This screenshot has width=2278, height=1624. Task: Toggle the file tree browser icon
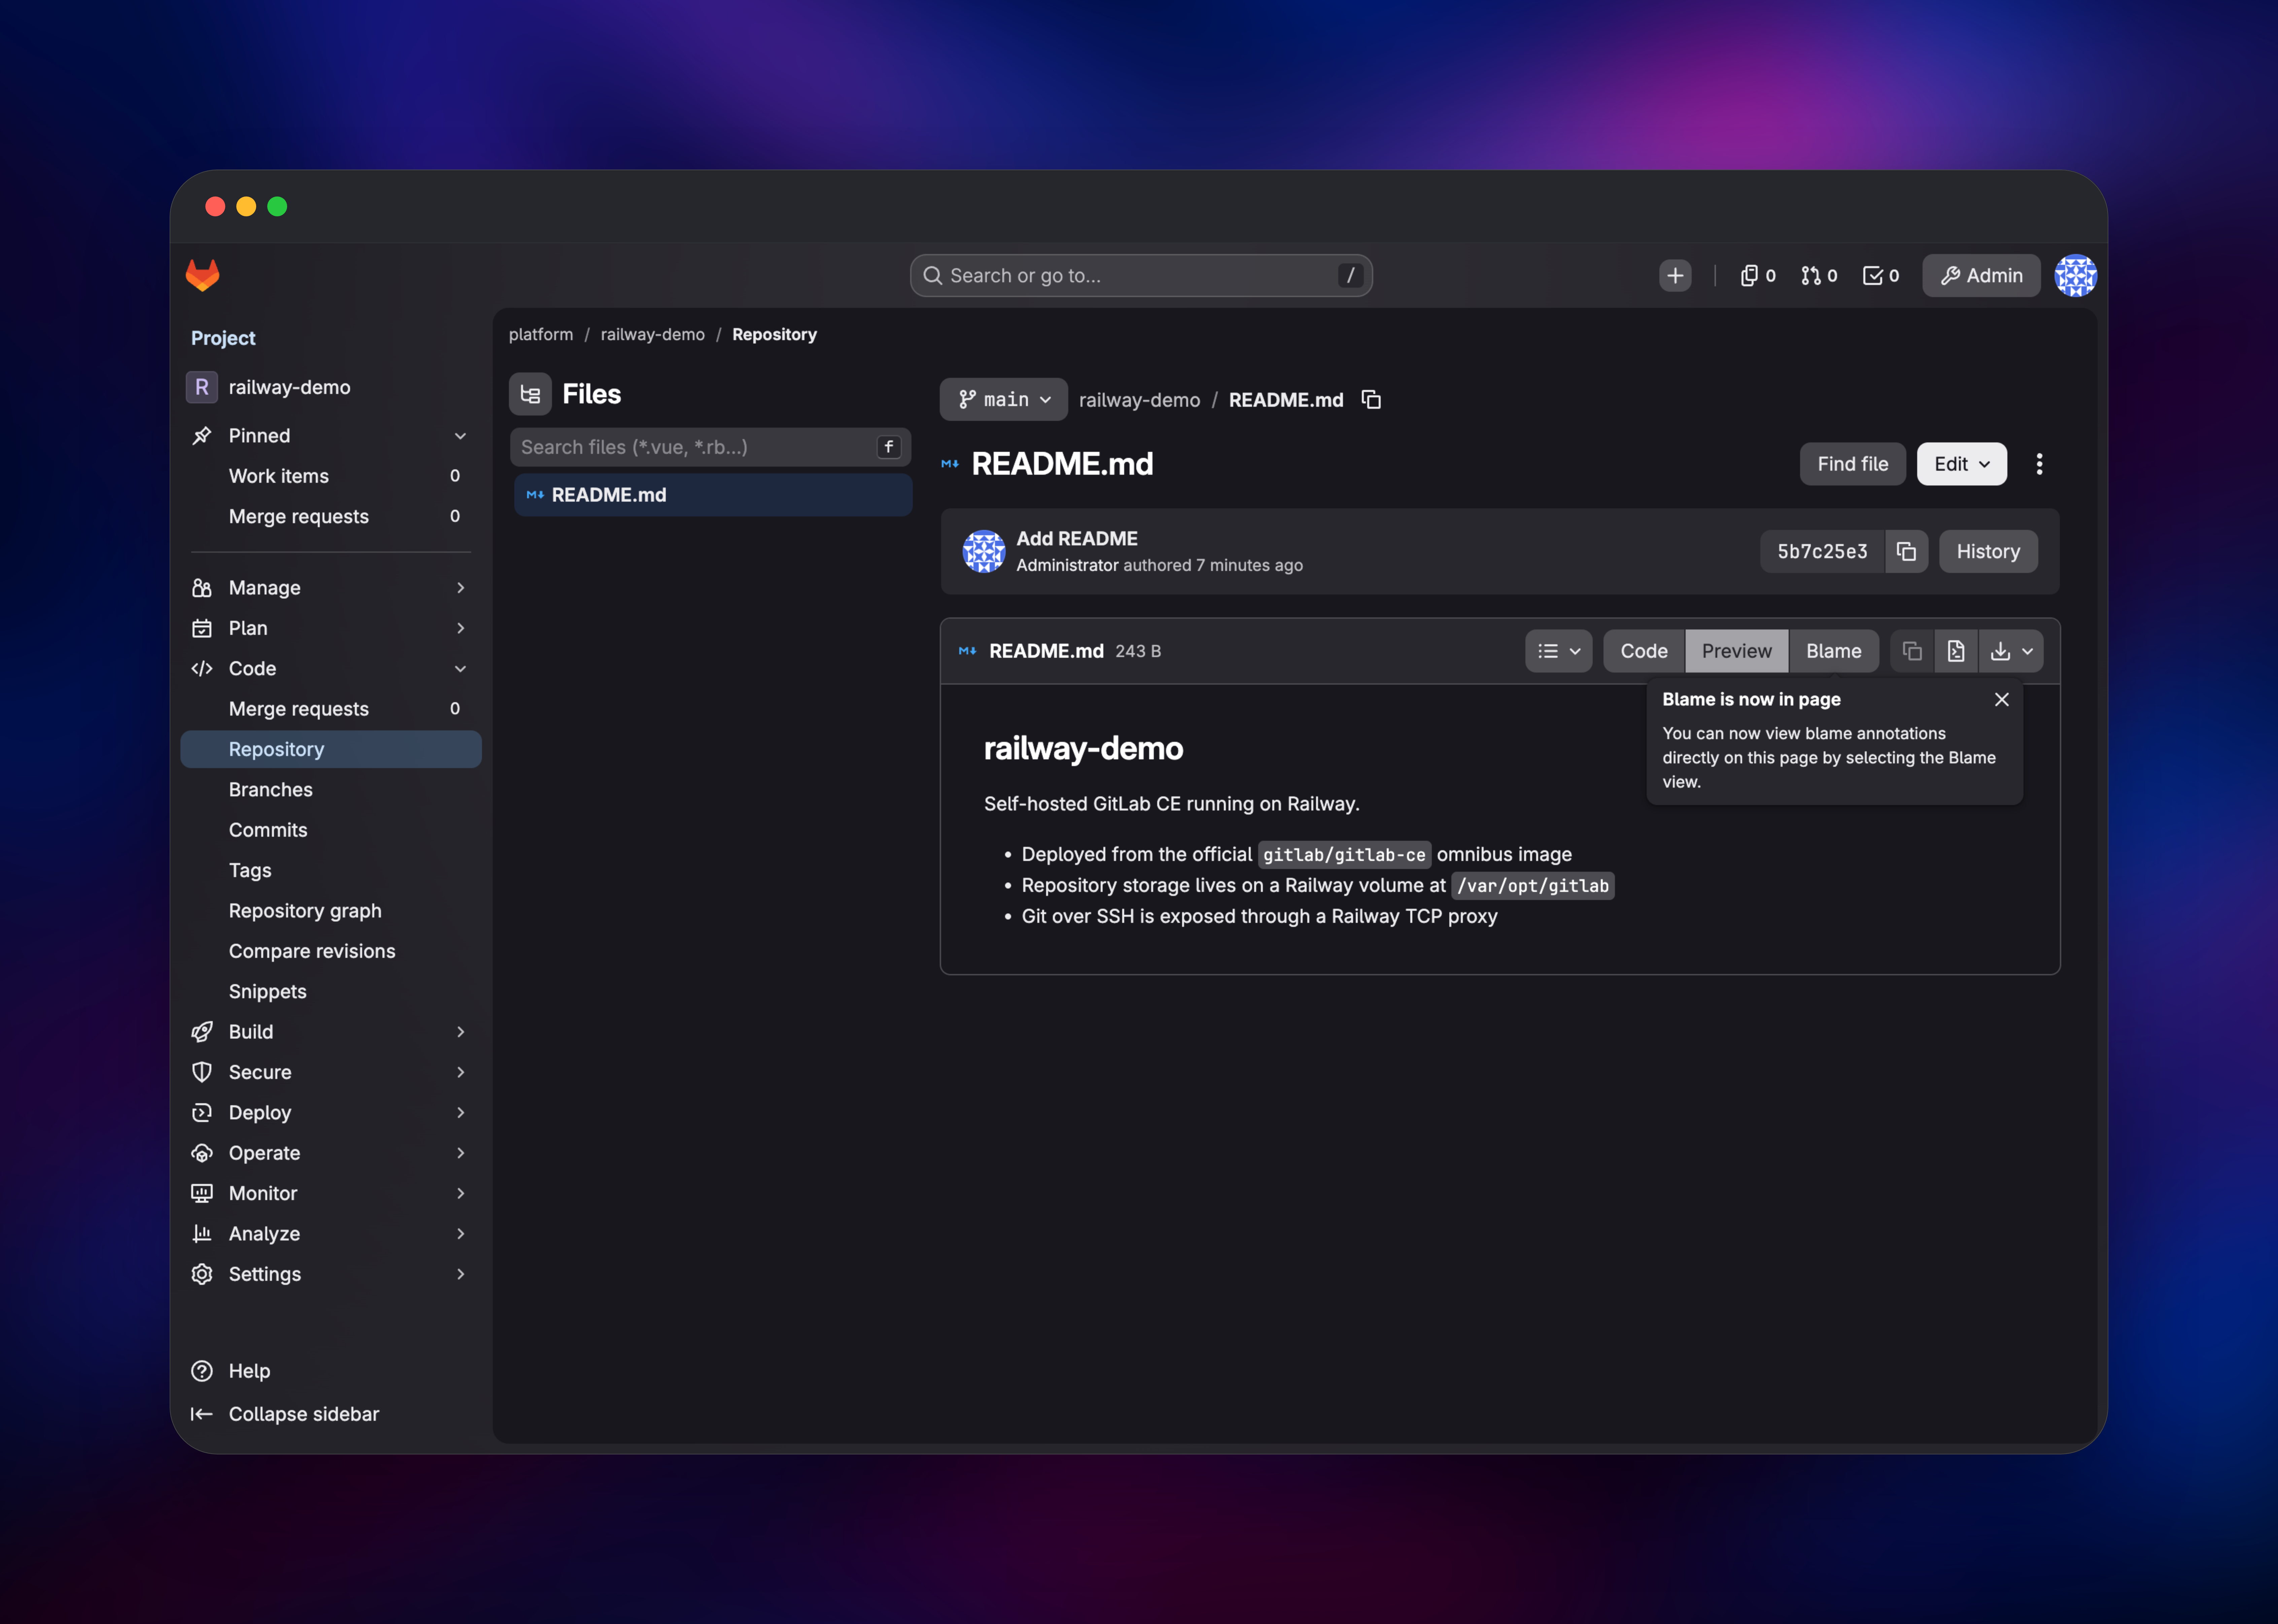(x=530, y=394)
